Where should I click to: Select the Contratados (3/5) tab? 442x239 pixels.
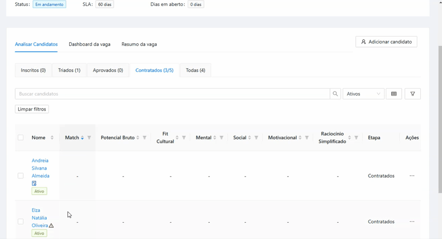(154, 70)
